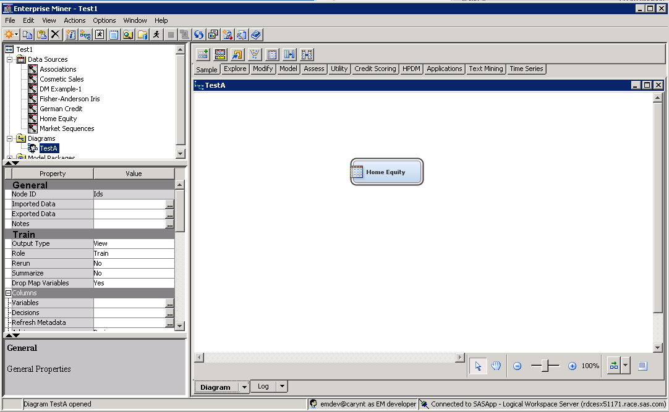The image size is (669, 412).
Task: Click the zoom out minus icon
Action: [518, 366]
